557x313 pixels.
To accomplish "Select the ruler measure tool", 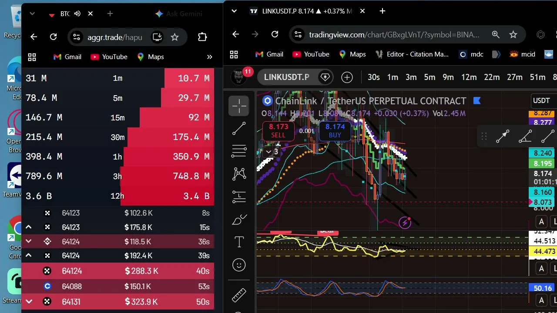I will 239,295.
